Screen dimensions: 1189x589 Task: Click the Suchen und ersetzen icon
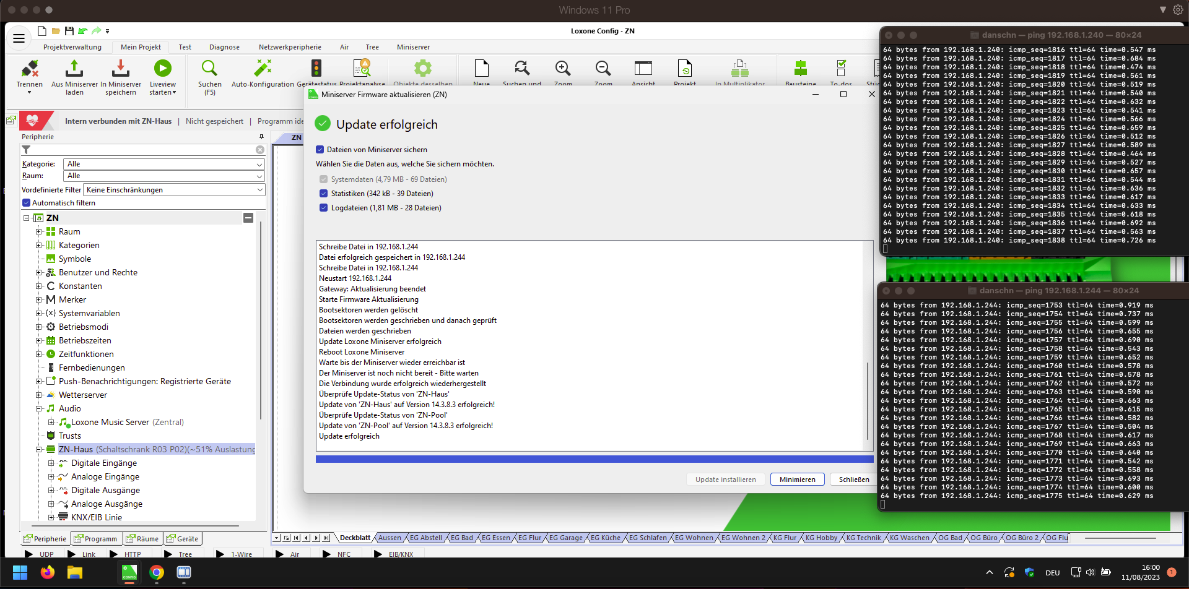coord(522,68)
